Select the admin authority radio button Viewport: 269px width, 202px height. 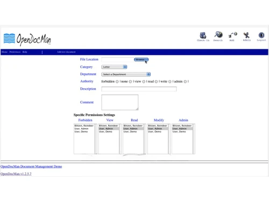(x=185, y=81)
